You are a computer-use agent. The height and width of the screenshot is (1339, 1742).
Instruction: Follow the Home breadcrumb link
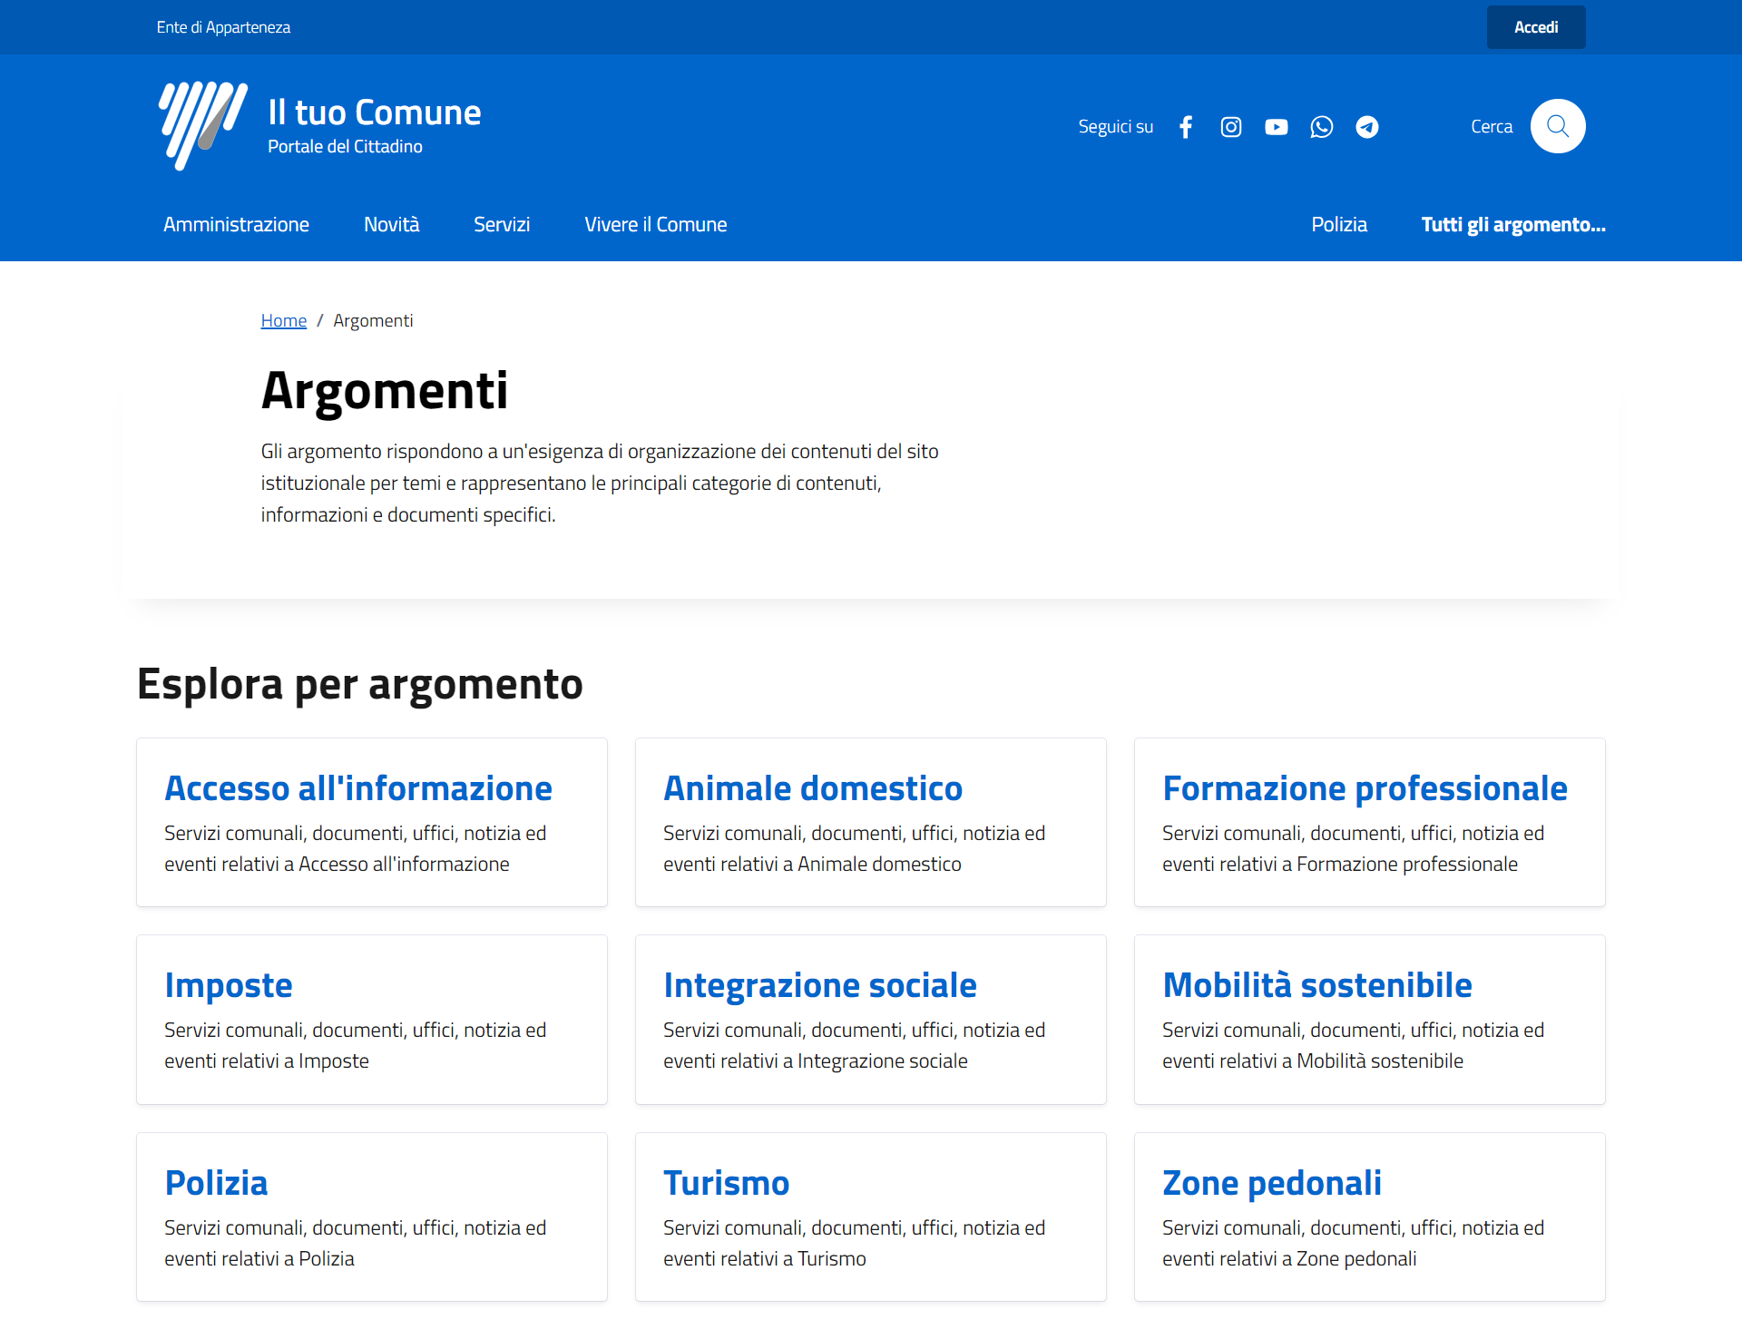click(x=283, y=321)
